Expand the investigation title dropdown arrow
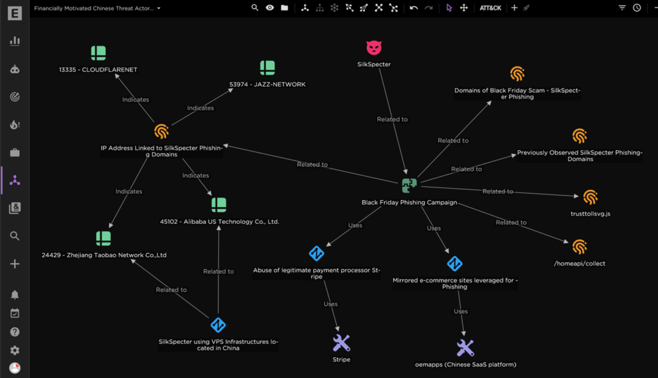 (159, 8)
